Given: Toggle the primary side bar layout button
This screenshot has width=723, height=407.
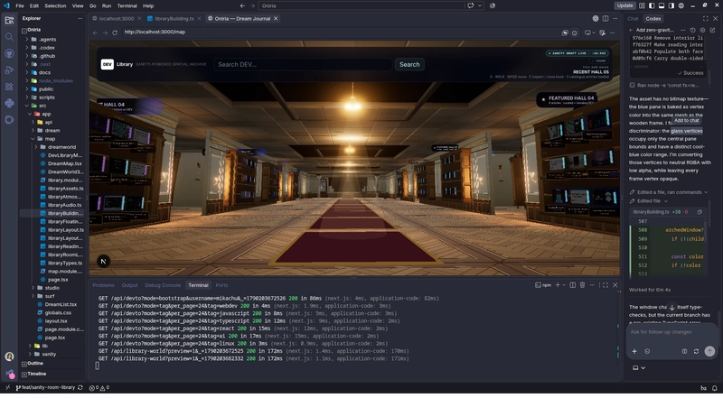Looking at the screenshot, I should point(652,5).
